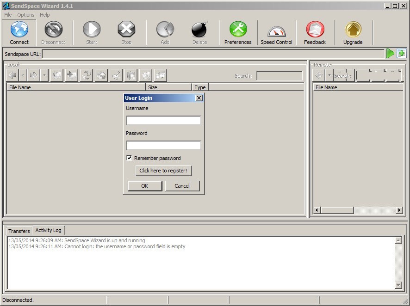This screenshot has width=410, height=306.
Task: Click the green Go arrow beside Sendspace URL
Action: point(390,53)
